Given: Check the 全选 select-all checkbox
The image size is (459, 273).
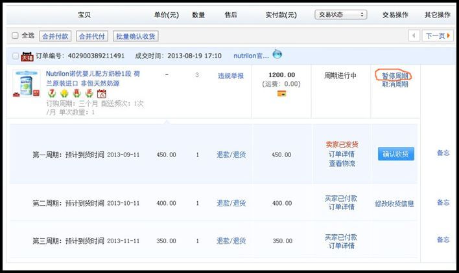Looking at the screenshot, I should (15, 36).
